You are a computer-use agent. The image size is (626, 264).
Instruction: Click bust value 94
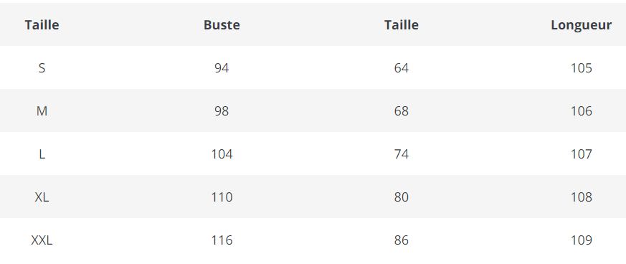click(x=222, y=68)
